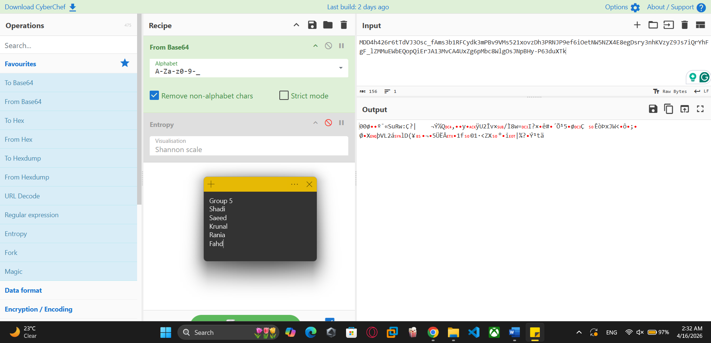Choose URL Decode operation
Viewport: 711px width, 343px height.
(x=69, y=196)
